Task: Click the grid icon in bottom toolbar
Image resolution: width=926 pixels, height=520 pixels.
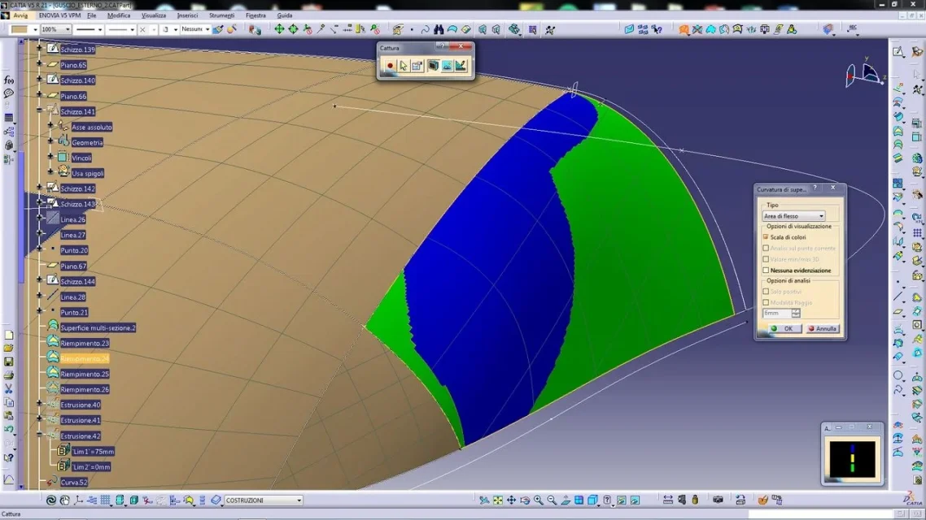Action: click(106, 500)
